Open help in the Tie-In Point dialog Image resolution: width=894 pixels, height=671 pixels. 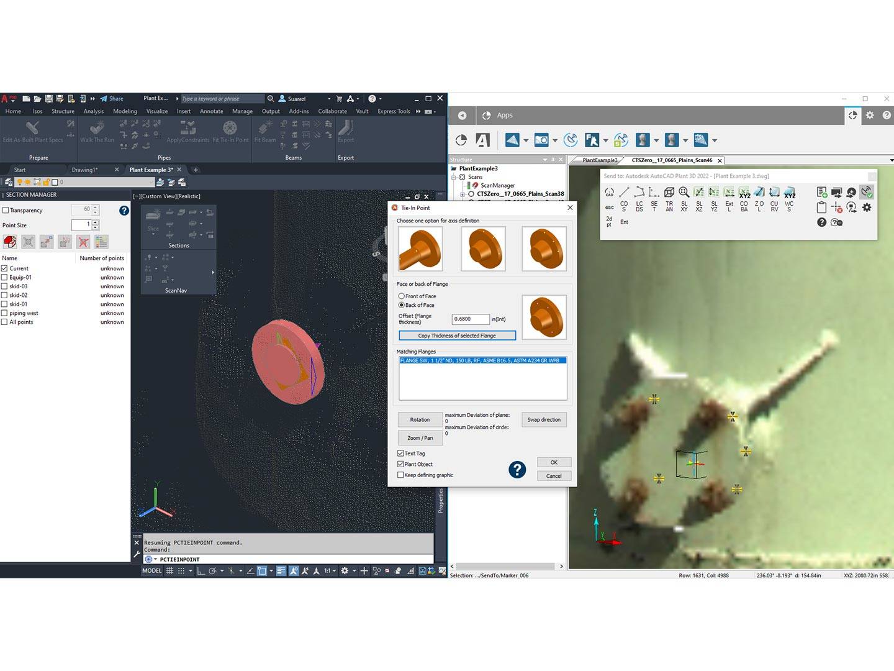point(517,470)
